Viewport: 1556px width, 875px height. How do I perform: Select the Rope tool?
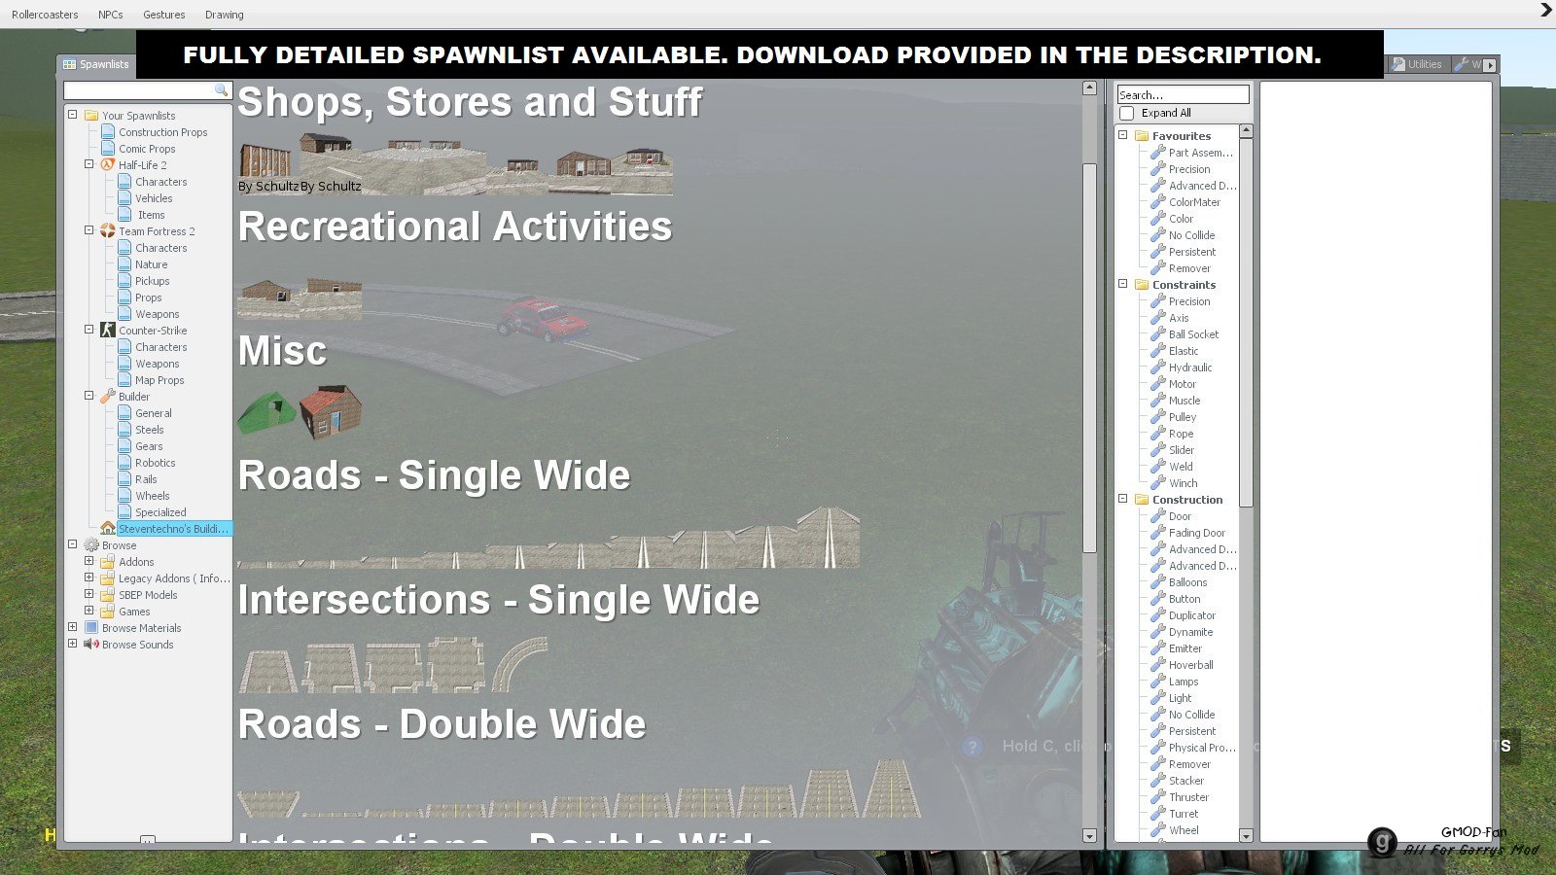click(x=1181, y=434)
